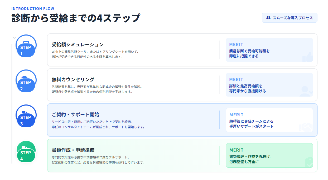
Task: Collapse the timeline using the small chevron
Action: click(14, 38)
